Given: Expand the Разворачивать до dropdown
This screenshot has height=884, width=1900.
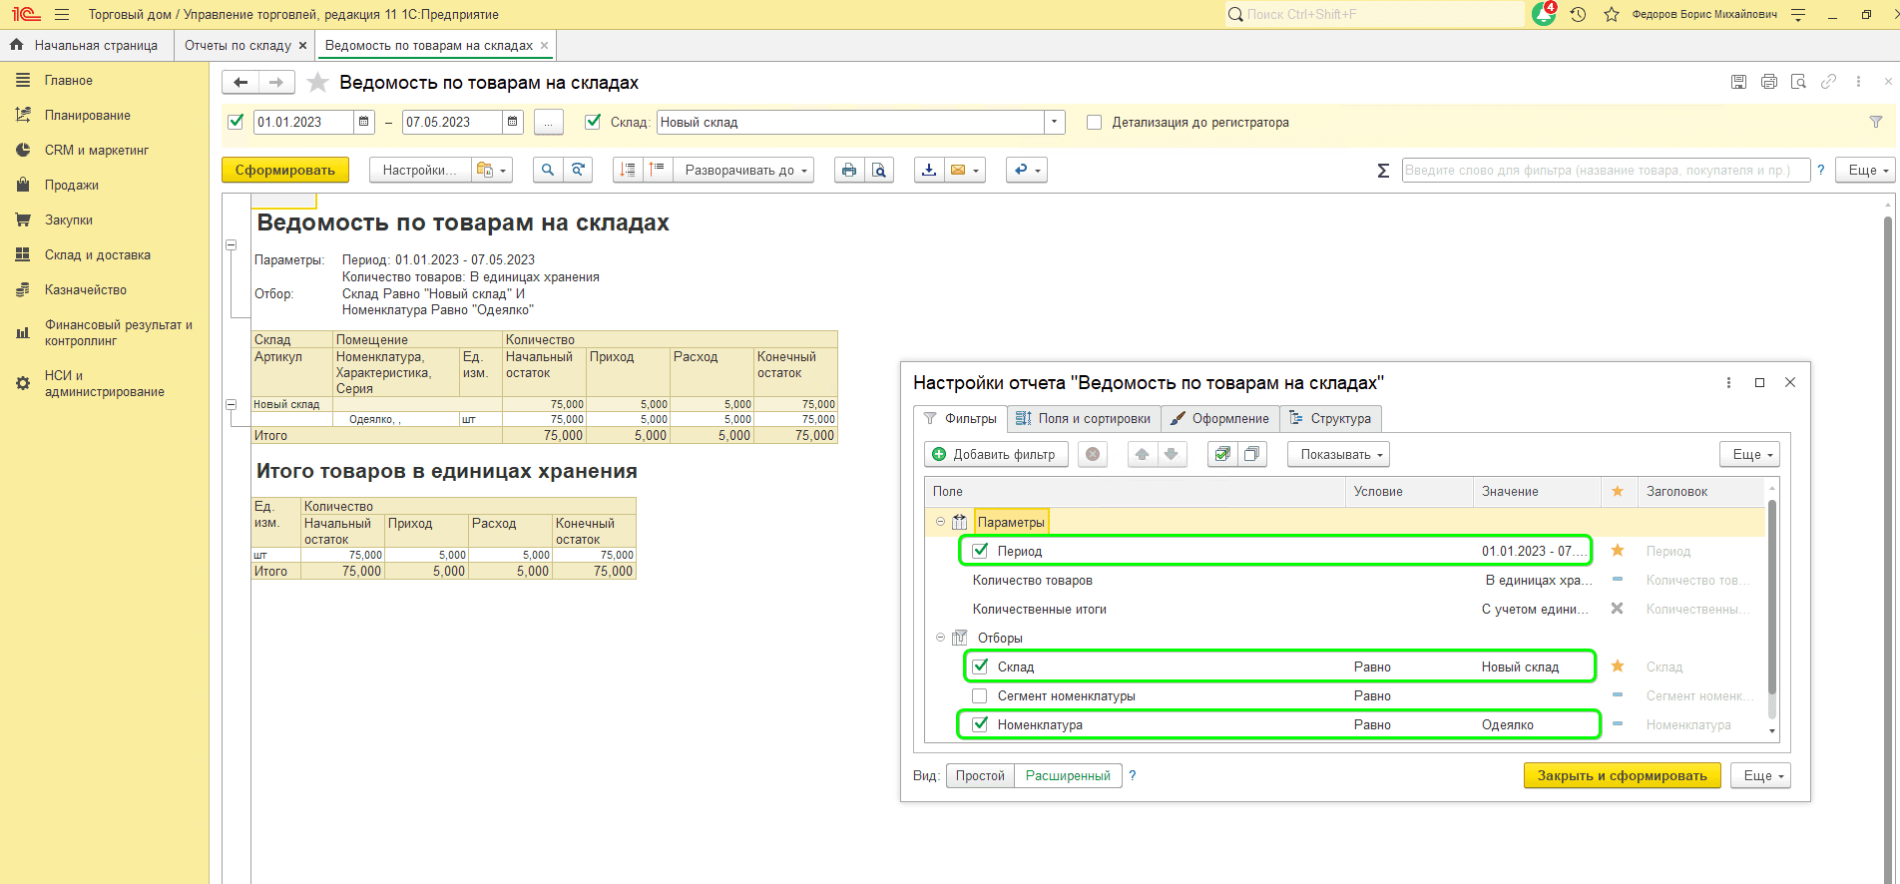Looking at the screenshot, I should [x=744, y=171].
